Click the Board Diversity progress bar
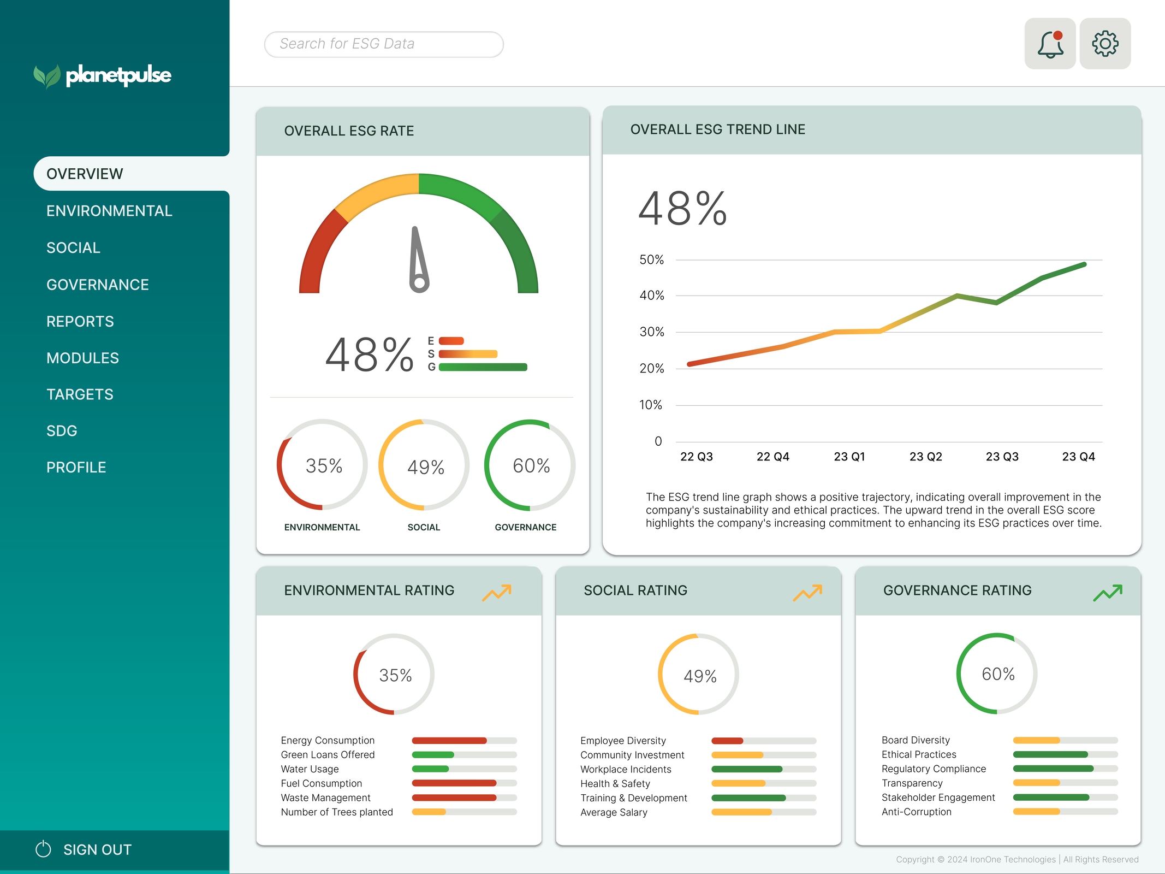This screenshot has height=874, width=1165. point(1066,740)
